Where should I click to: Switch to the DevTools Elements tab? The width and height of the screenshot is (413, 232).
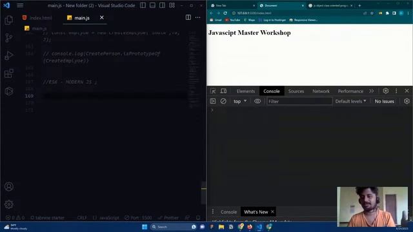(246, 92)
